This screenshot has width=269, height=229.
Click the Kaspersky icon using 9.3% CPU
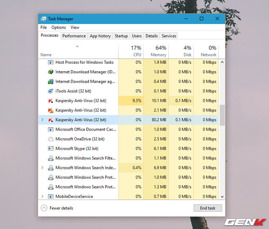coord(50,101)
